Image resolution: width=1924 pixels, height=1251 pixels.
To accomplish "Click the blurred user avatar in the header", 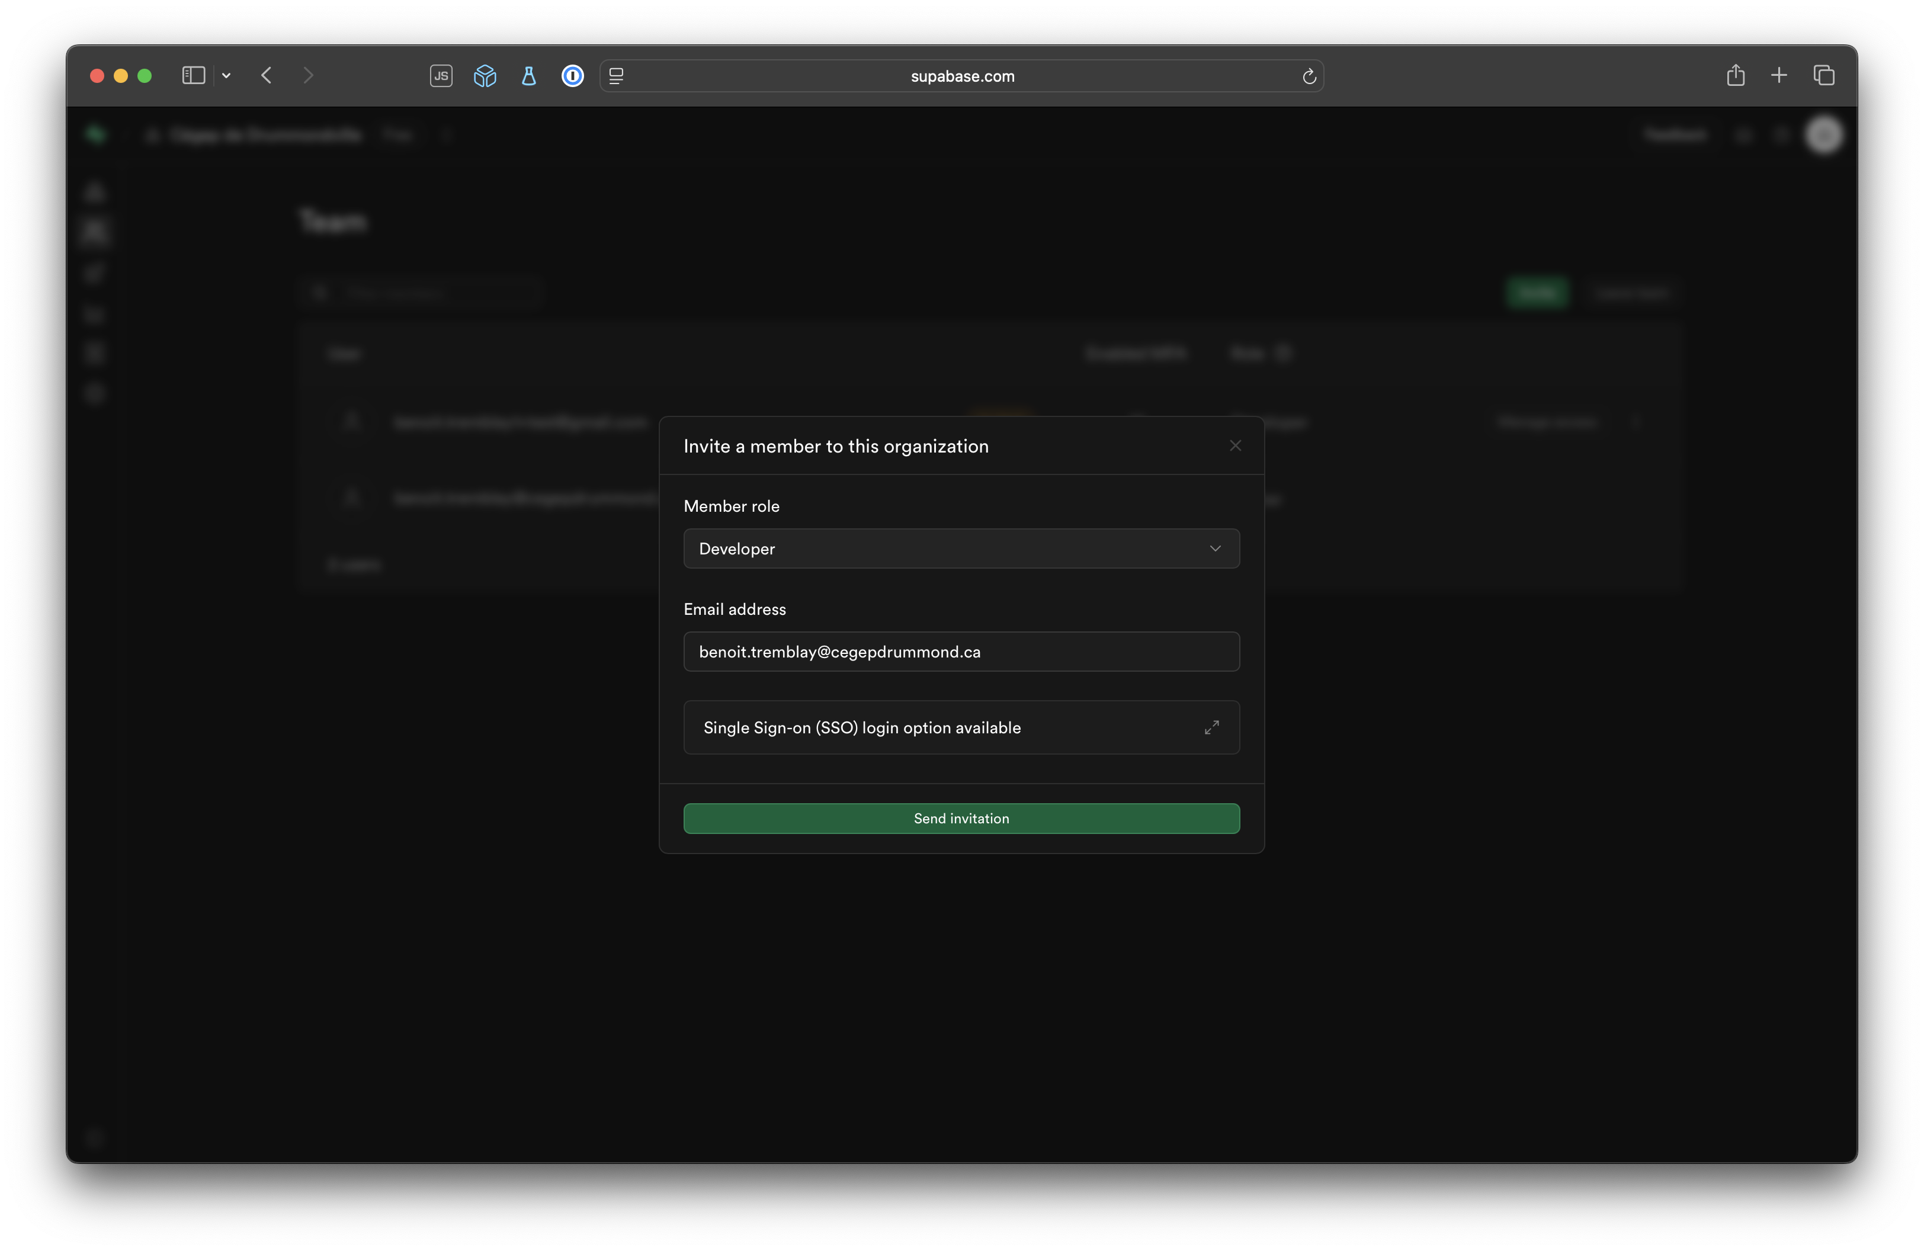I will (1824, 135).
